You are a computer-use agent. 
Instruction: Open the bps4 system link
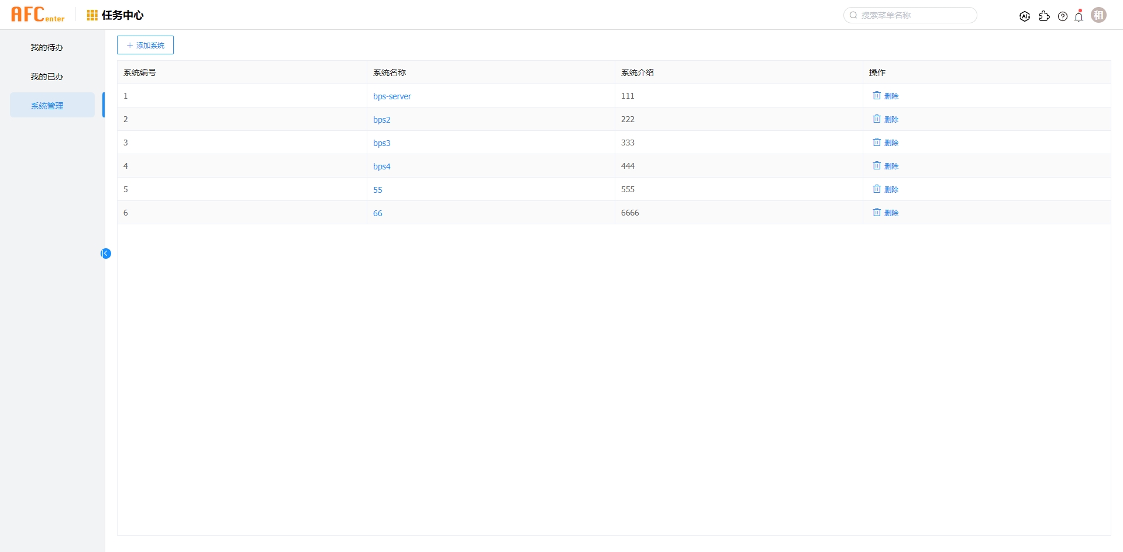pyautogui.click(x=381, y=166)
